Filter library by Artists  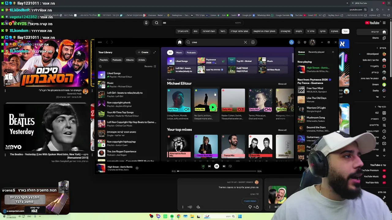click(x=141, y=60)
